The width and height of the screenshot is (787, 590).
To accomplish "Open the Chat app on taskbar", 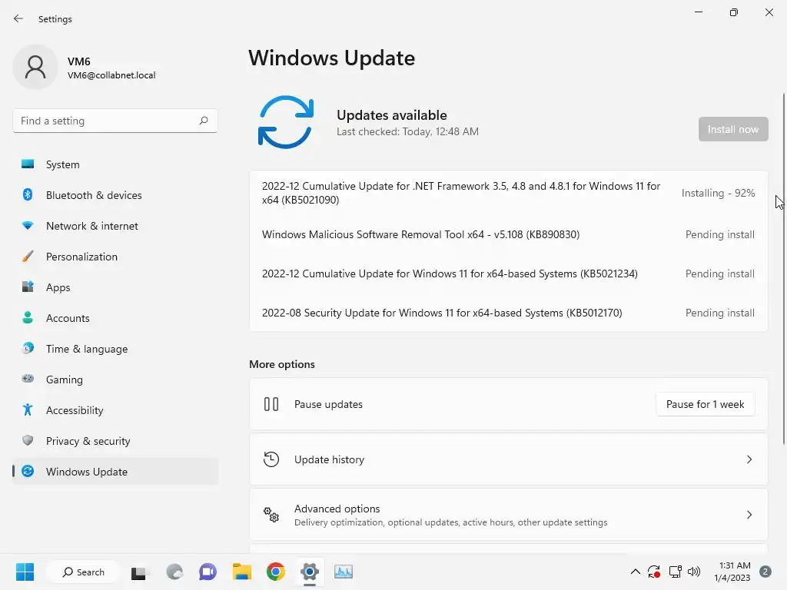I will tap(208, 572).
